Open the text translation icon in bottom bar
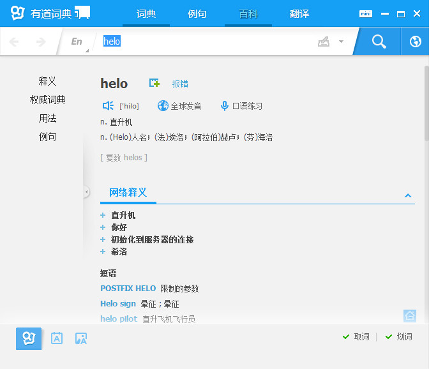The width and height of the screenshot is (429, 369). tap(57, 338)
